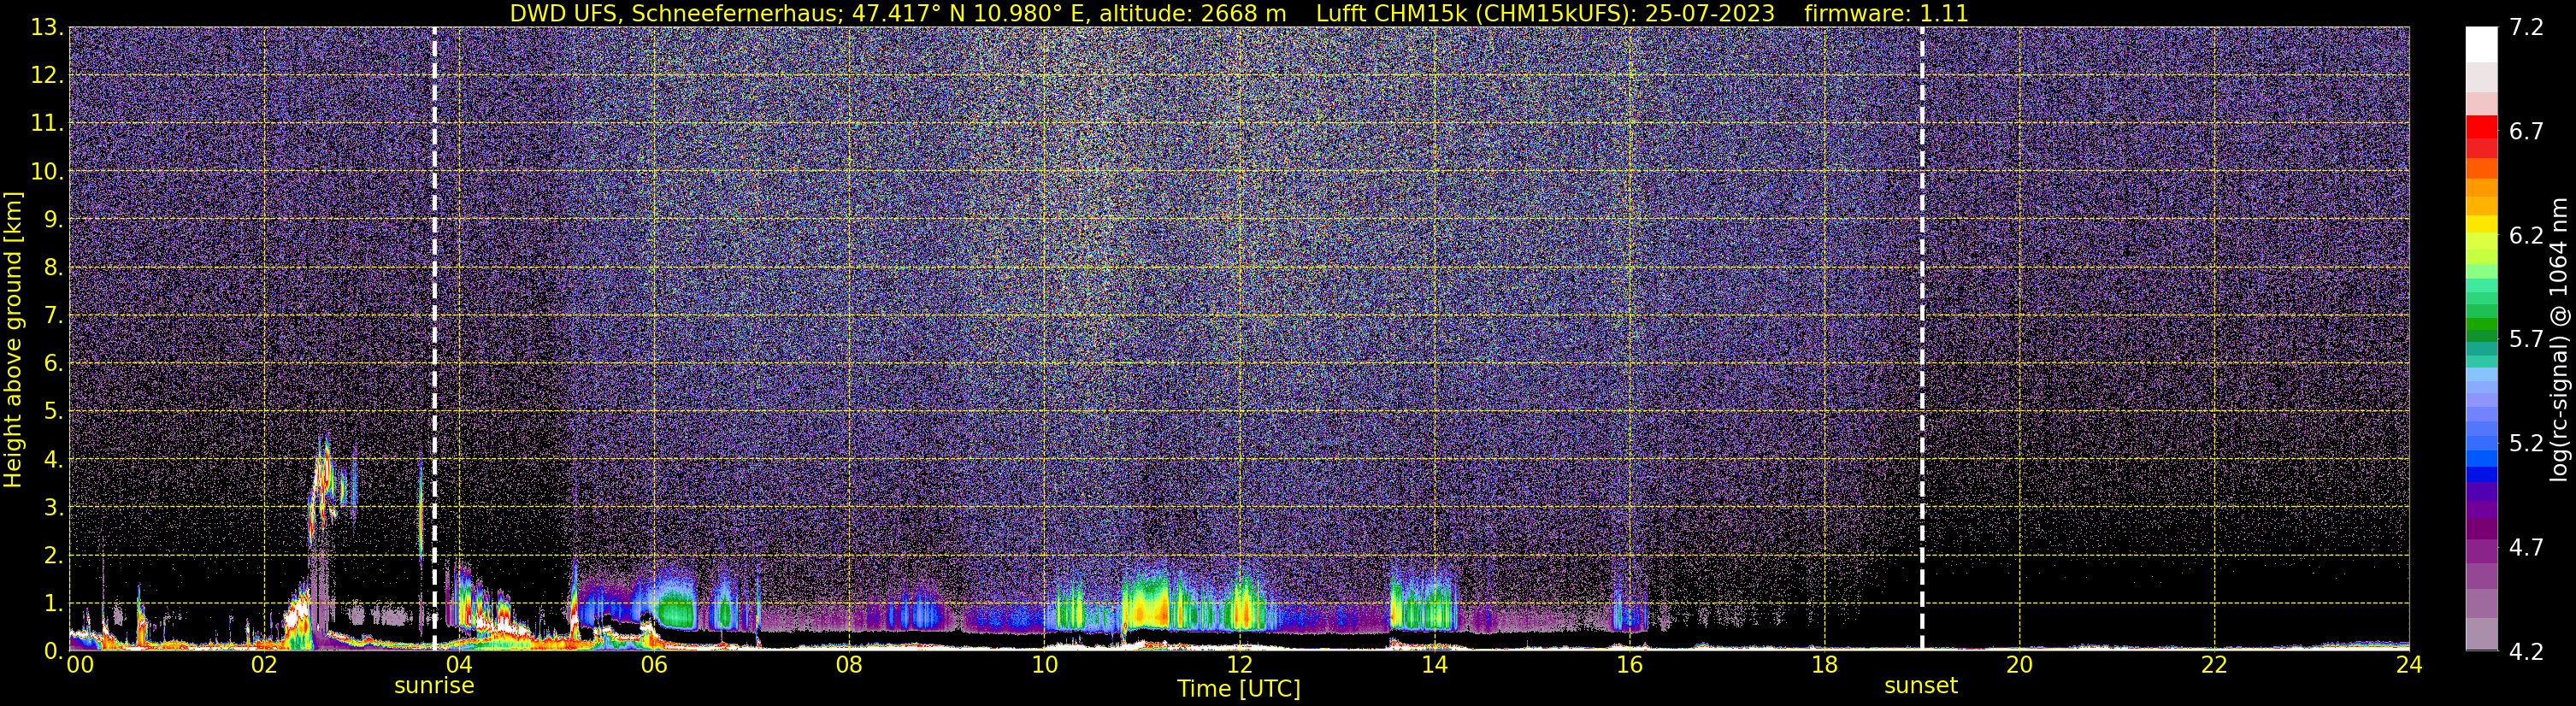Viewport: 2576px width, 706px height.
Task: Click the time tick label '24'
Action: coord(2409,665)
